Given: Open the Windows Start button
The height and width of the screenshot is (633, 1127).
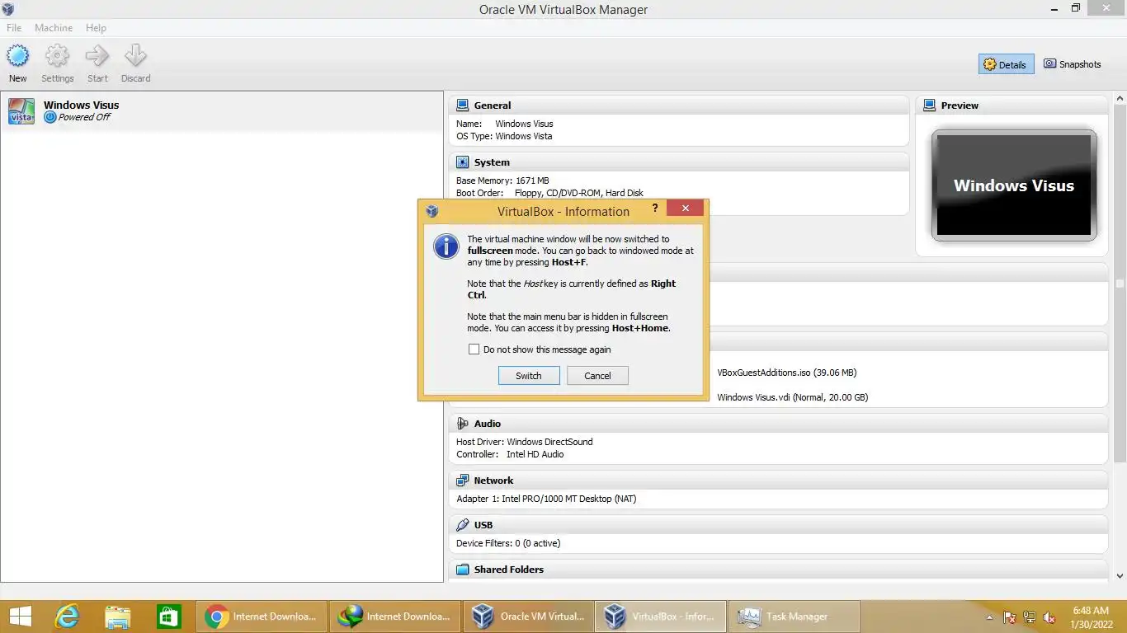Looking at the screenshot, I should click(20, 617).
